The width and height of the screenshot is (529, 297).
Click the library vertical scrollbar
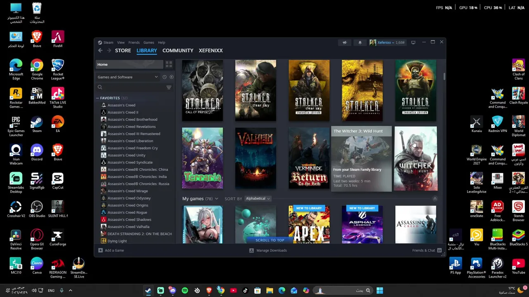[444, 77]
